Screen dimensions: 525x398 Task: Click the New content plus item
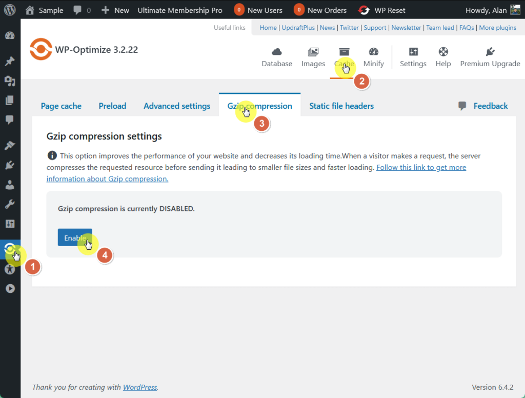pos(115,10)
